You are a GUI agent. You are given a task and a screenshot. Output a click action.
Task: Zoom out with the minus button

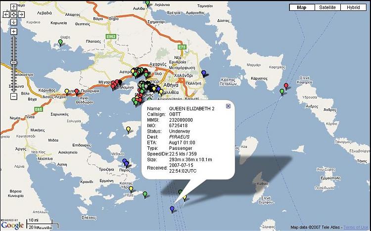click(x=14, y=96)
